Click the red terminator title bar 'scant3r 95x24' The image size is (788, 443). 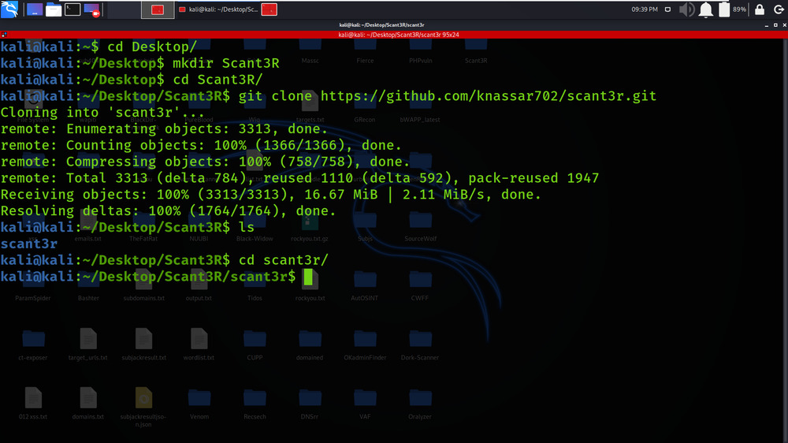399,35
